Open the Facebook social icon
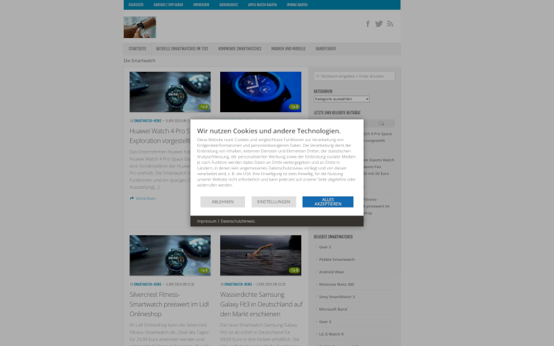This screenshot has width=554, height=346. click(x=368, y=24)
